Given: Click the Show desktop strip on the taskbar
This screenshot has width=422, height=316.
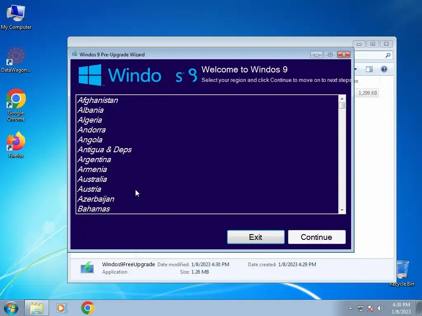Looking at the screenshot, I should (x=419, y=308).
